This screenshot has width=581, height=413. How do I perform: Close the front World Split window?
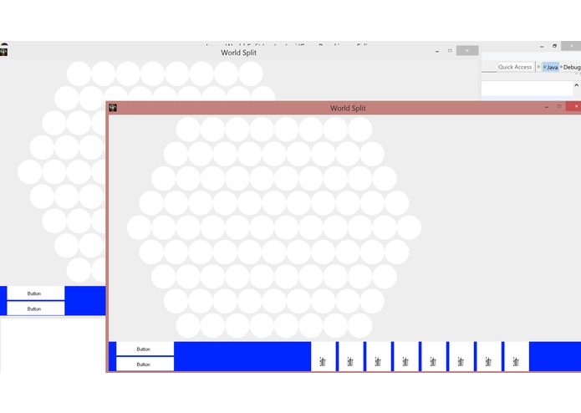574,106
